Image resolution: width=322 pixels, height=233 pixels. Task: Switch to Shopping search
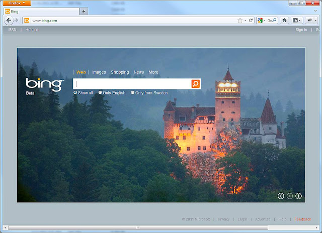click(x=120, y=72)
